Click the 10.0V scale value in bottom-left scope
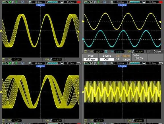The width and height of the screenshot is (164, 124). (17, 121)
